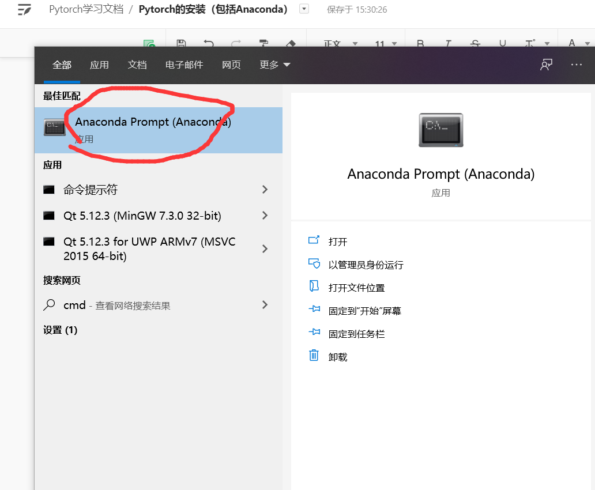Click the 搜索网页 section heading
Screen dimensions: 595x490
click(x=62, y=280)
